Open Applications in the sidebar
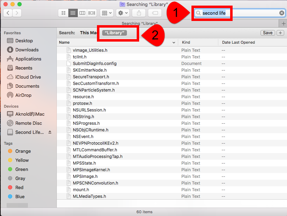The height and width of the screenshot is (216, 287). tap(28, 59)
